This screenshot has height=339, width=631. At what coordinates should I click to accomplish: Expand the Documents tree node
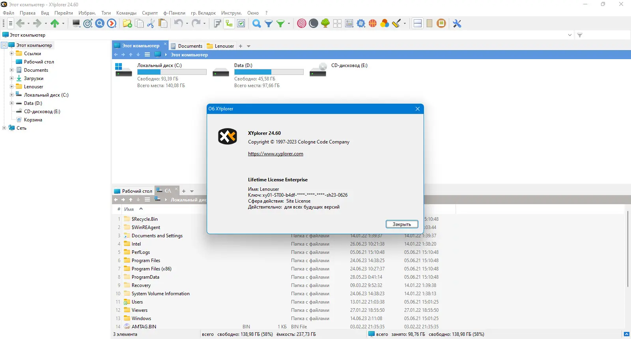[11, 70]
